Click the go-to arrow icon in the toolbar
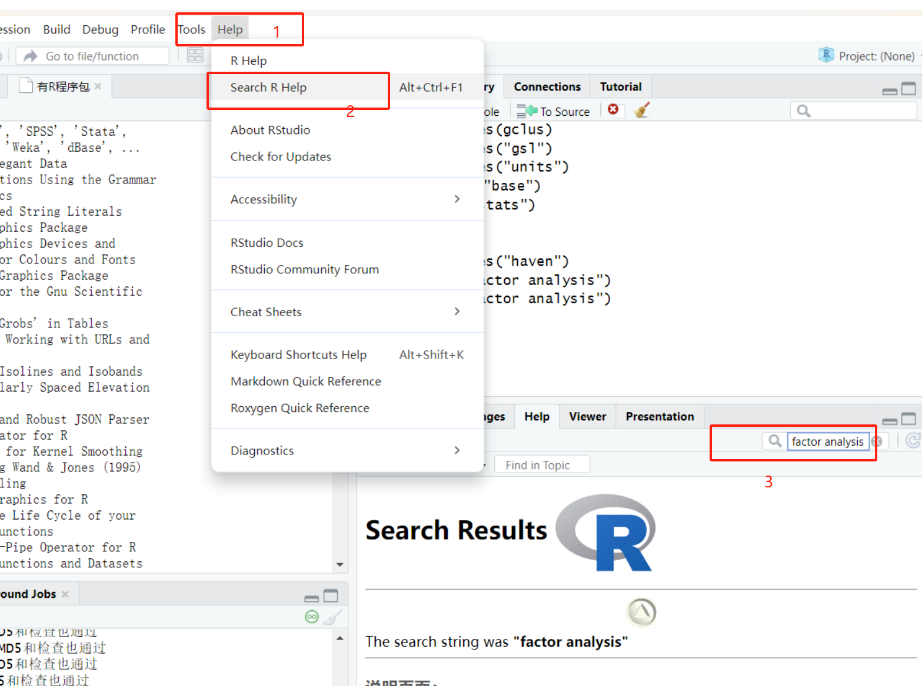The height and width of the screenshot is (686, 922). coord(31,56)
